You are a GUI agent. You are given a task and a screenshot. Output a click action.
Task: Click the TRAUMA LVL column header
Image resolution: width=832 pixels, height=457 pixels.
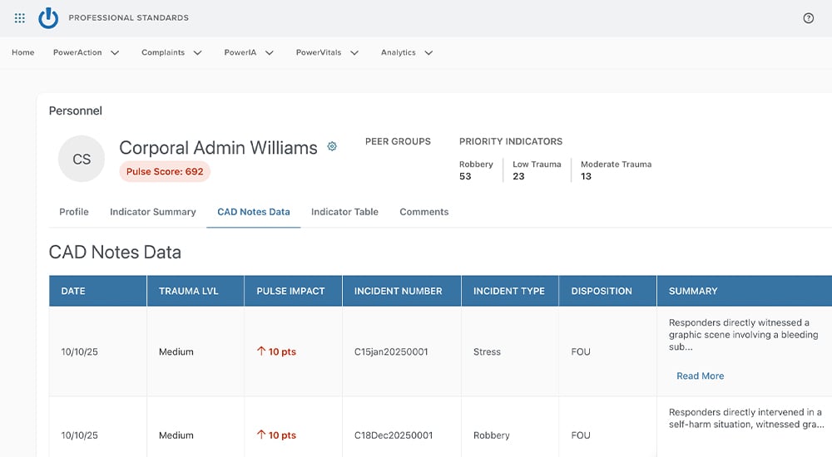coord(188,291)
